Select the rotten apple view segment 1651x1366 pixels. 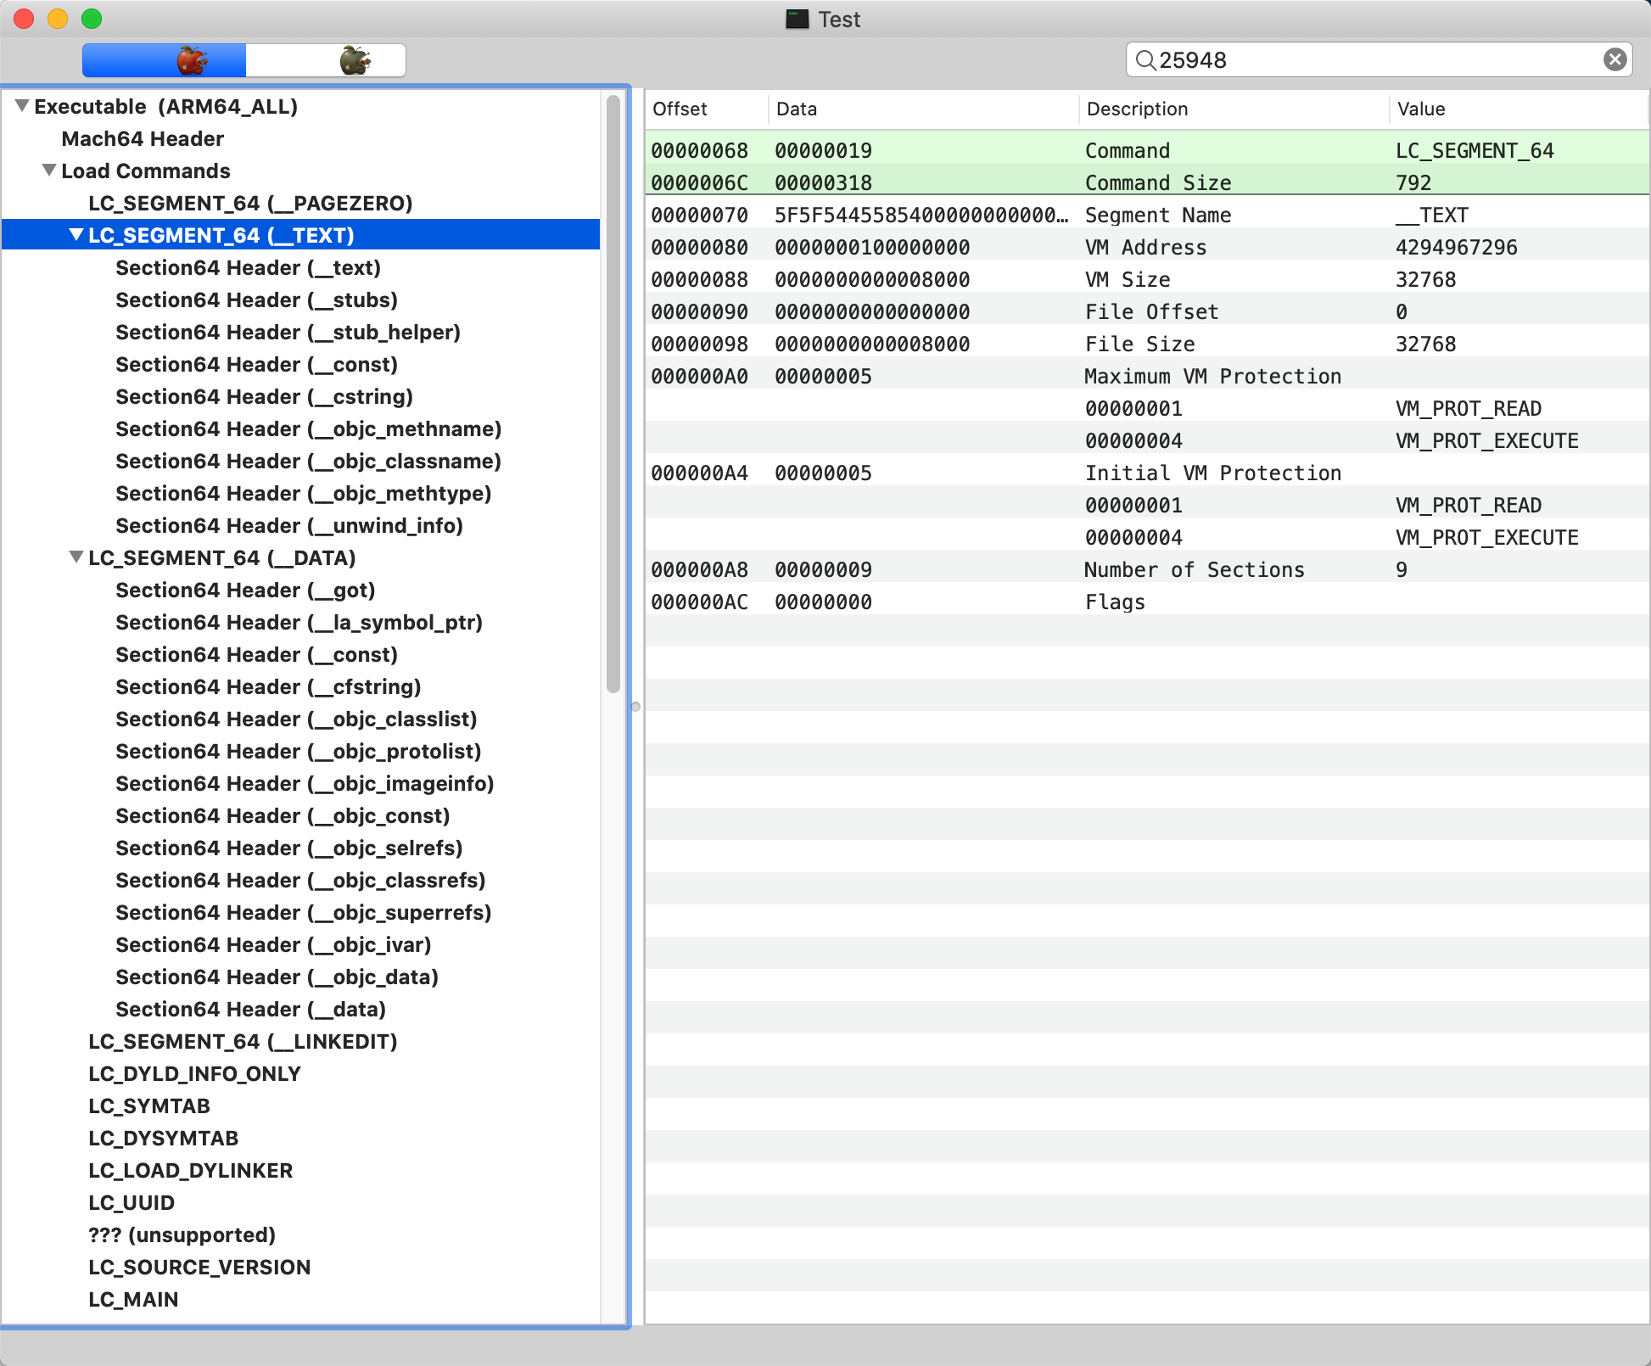click(x=326, y=60)
